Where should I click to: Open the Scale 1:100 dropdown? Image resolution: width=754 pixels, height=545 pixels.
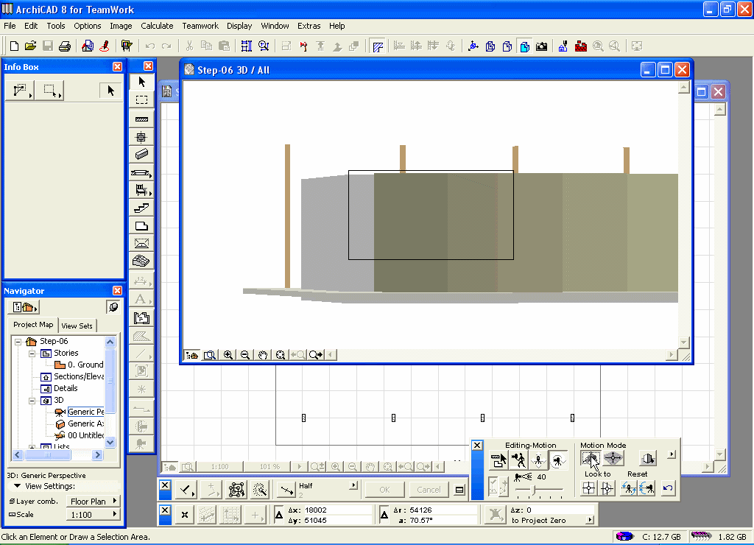tap(94, 515)
